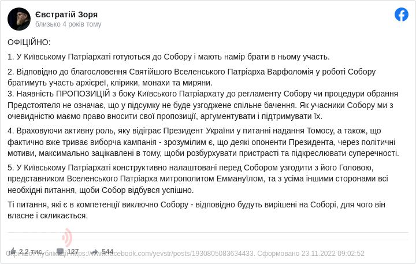Click the 2,2 тис. likes count
416x264 pixels.
tap(31, 252)
